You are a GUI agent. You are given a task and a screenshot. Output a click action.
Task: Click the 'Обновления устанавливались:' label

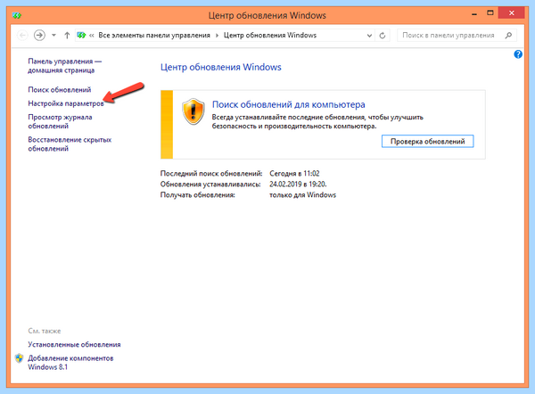(210, 185)
